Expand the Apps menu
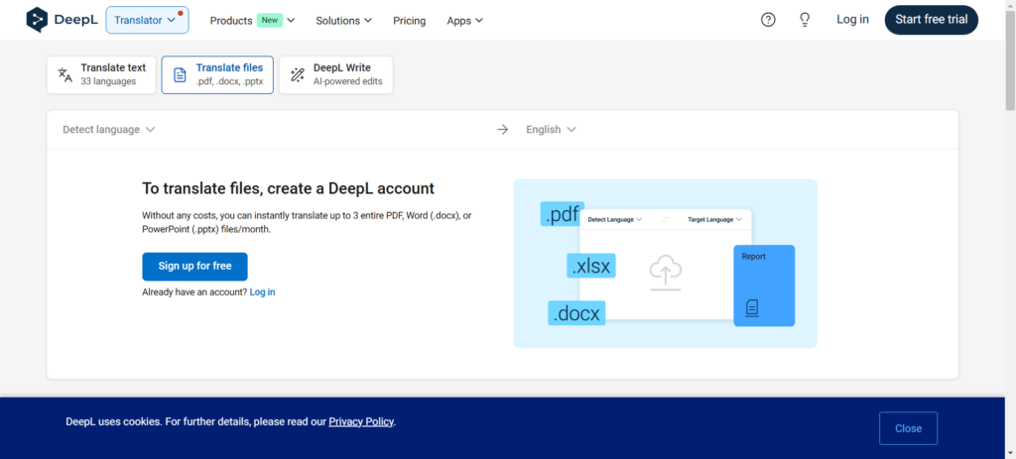 (464, 20)
